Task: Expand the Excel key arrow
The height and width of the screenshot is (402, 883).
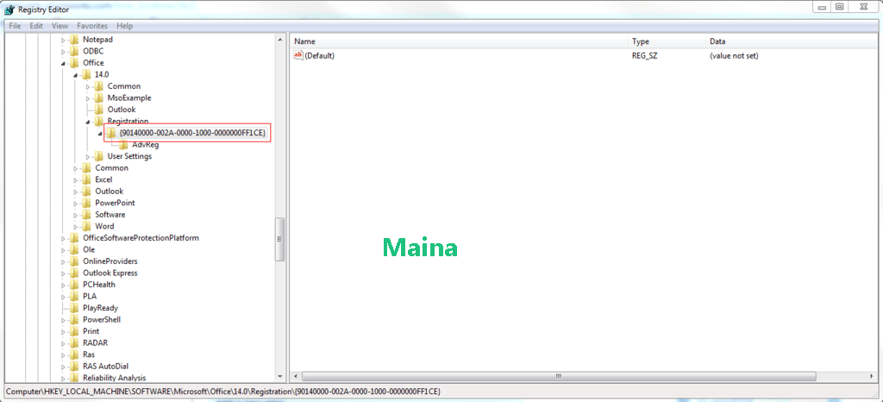Action: [x=76, y=179]
